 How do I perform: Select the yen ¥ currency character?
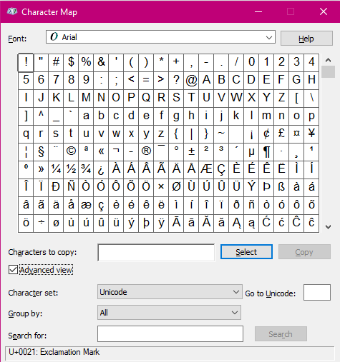(x=311, y=134)
